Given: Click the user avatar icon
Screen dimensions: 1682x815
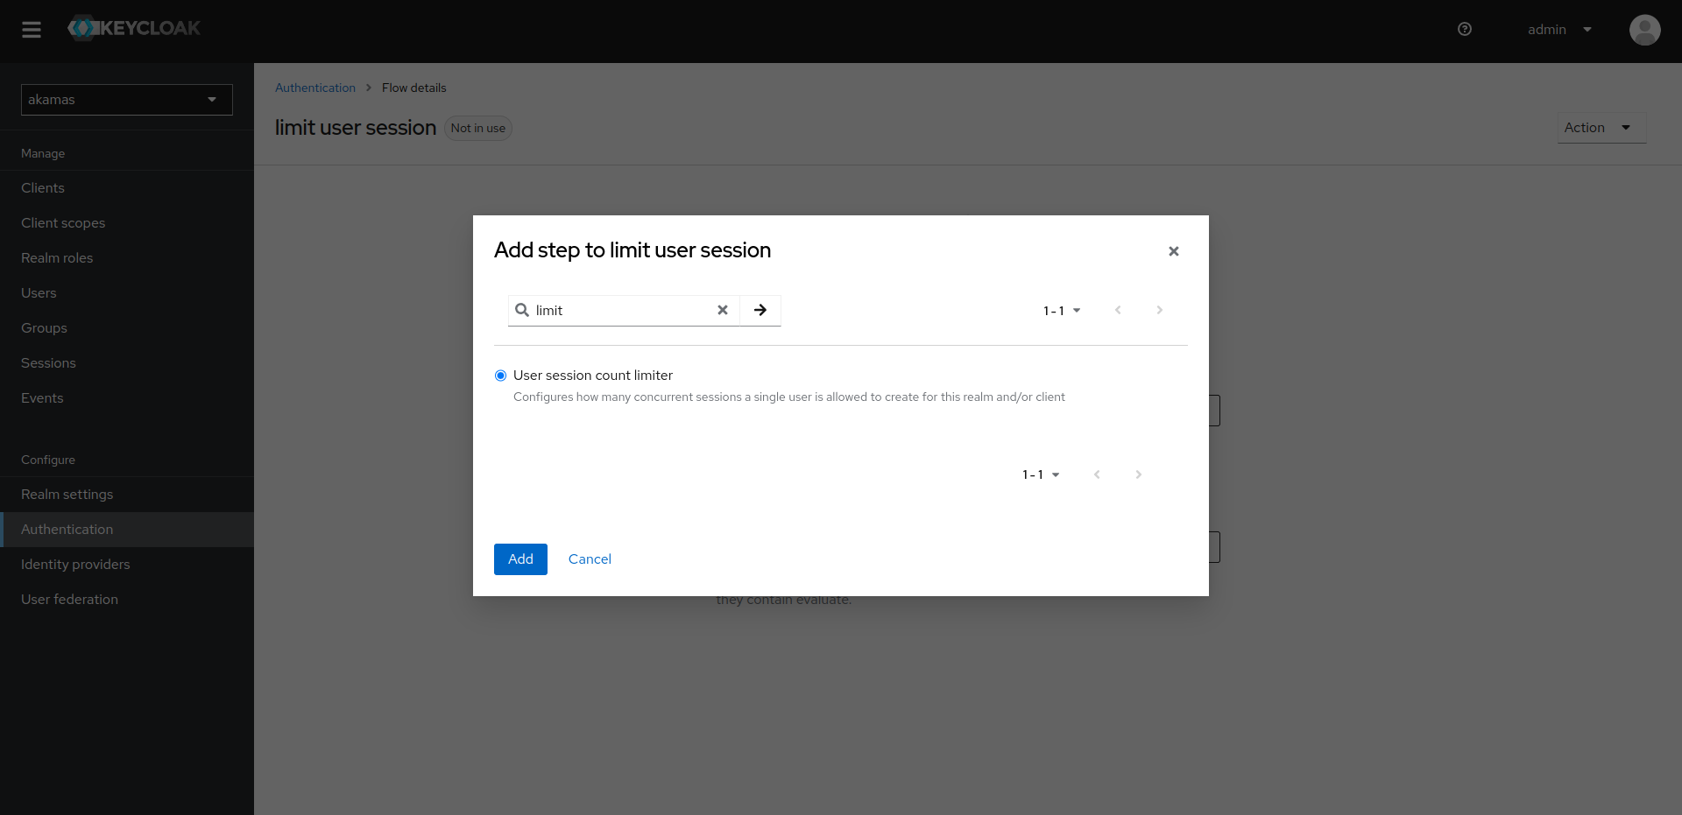Looking at the screenshot, I should [x=1644, y=30].
